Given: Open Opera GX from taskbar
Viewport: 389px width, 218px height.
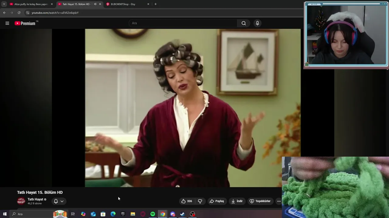Looking at the screenshot, I should (x=143, y=214).
